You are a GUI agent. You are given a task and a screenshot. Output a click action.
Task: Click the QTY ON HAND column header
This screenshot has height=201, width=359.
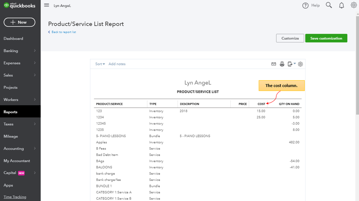[x=289, y=104]
